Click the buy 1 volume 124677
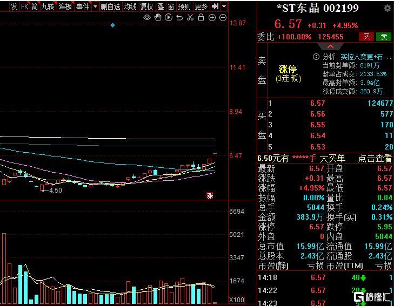This screenshot has width=394, height=306. tap(379, 103)
